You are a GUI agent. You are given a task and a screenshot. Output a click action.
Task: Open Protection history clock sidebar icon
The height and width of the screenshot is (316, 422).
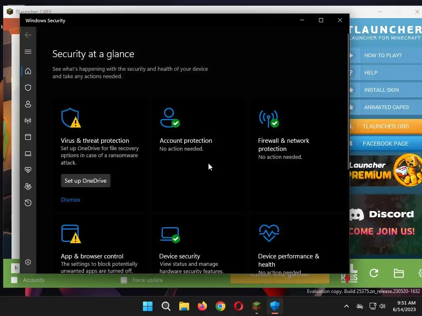(28, 202)
